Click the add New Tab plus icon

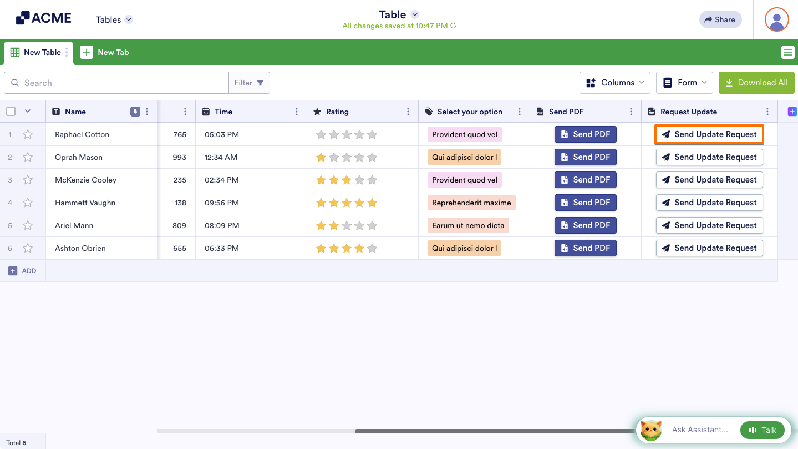[x=87, y=52]
